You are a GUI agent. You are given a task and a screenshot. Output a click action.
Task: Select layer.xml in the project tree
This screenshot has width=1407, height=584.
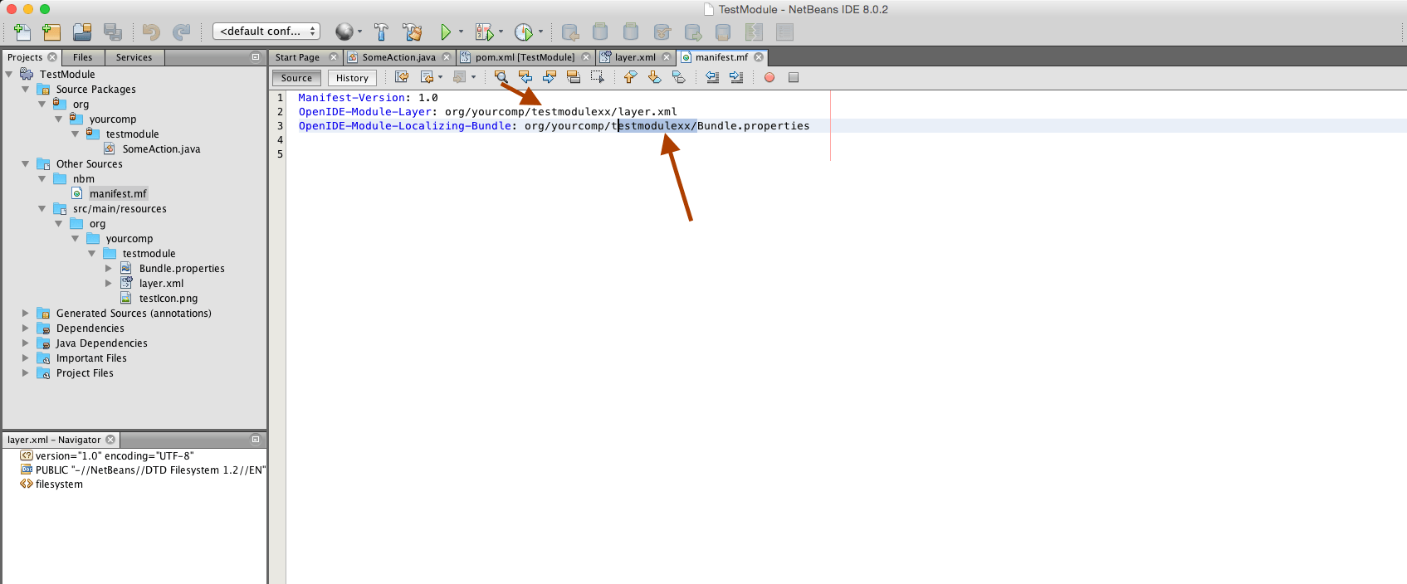161,284
